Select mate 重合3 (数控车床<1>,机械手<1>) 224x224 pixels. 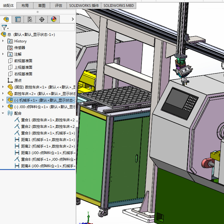pos(48,133)
